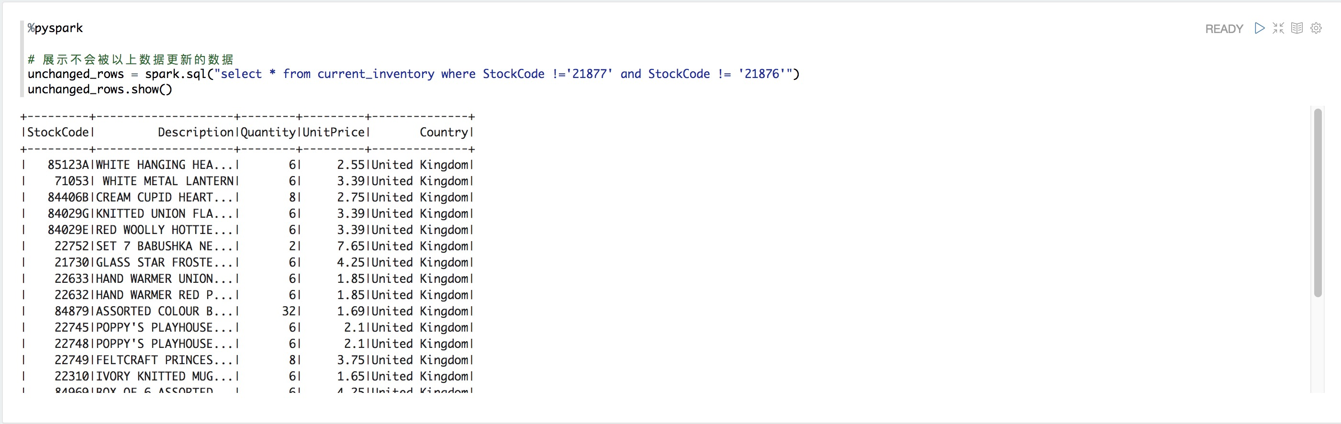Place cursor at end of unchanged_rows.show() line
Viewport: 1341px width, 424px height.
click(x=172, y=89)
